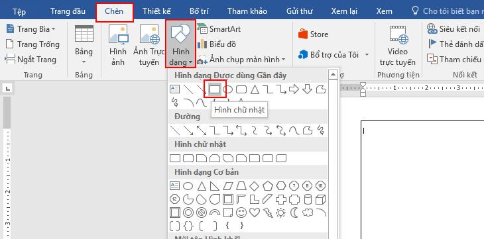The width and height of the screenshot is (484, 239).
Task: Choose the double-headed arrow line under Đường
Action: (x=202, y=130)
